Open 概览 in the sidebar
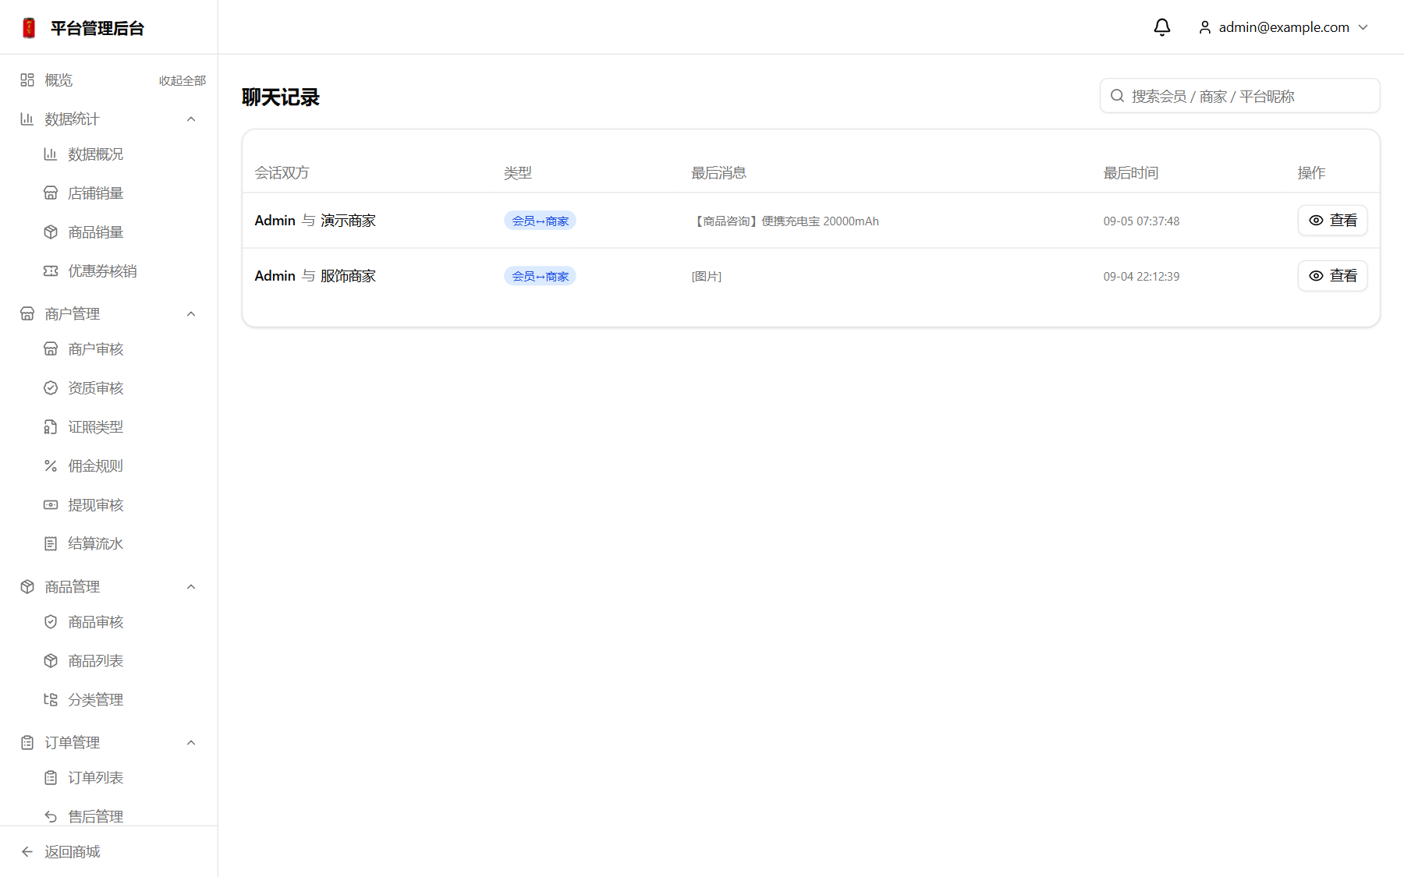The height and width of the screenshot is (877, 1404). [x=58, y=80]
